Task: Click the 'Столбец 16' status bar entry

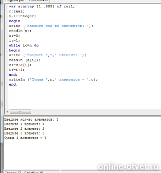Action: point(34,172)
